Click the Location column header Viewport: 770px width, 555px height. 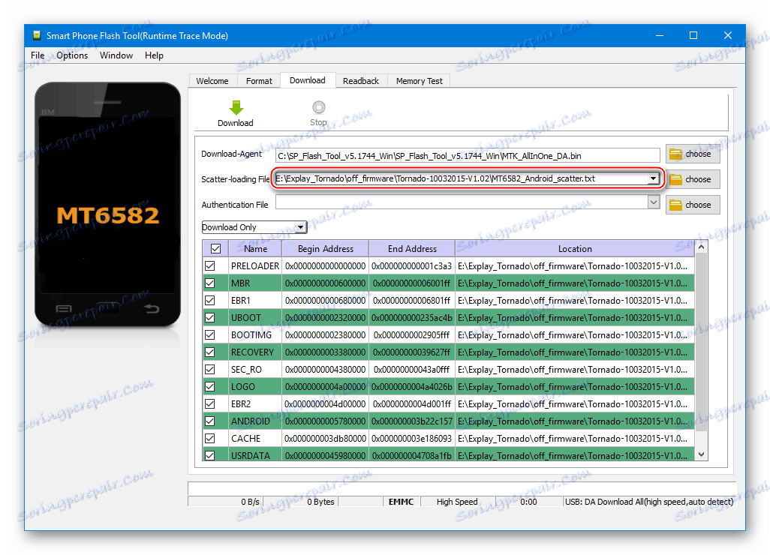pos(575,249)
